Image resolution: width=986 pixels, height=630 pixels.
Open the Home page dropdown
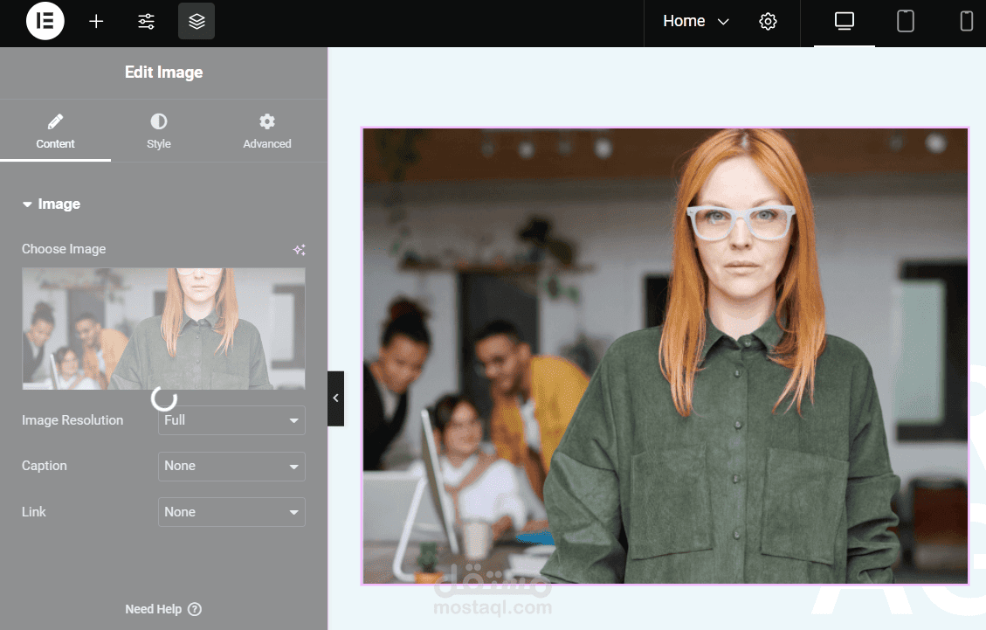pos(696,21)
